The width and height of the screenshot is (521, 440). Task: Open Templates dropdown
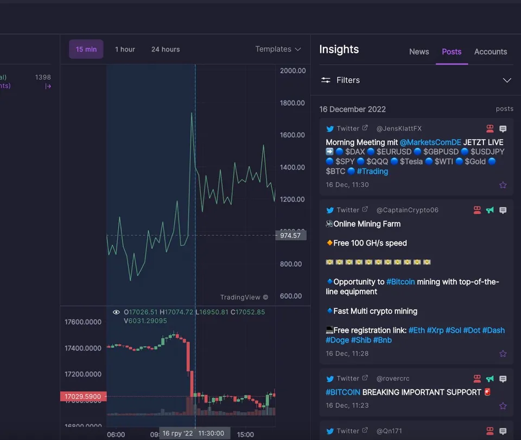(x=278, y=49)
